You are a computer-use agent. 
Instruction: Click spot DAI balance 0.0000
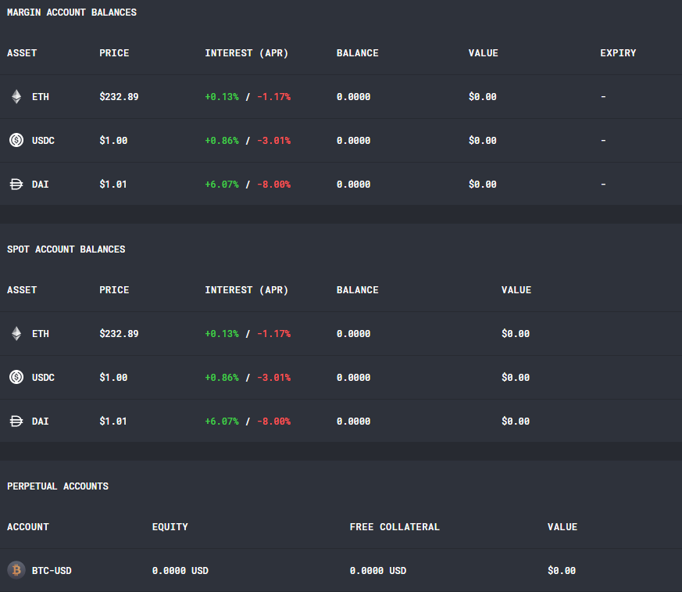(x=354, y=421)
